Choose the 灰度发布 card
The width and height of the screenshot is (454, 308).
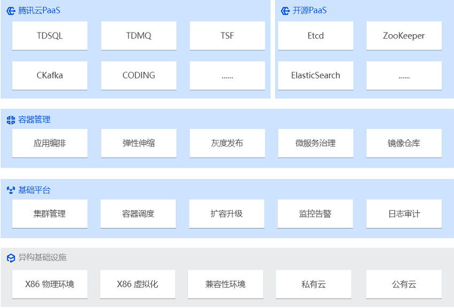pyautogui.click(x=228, y=143)
